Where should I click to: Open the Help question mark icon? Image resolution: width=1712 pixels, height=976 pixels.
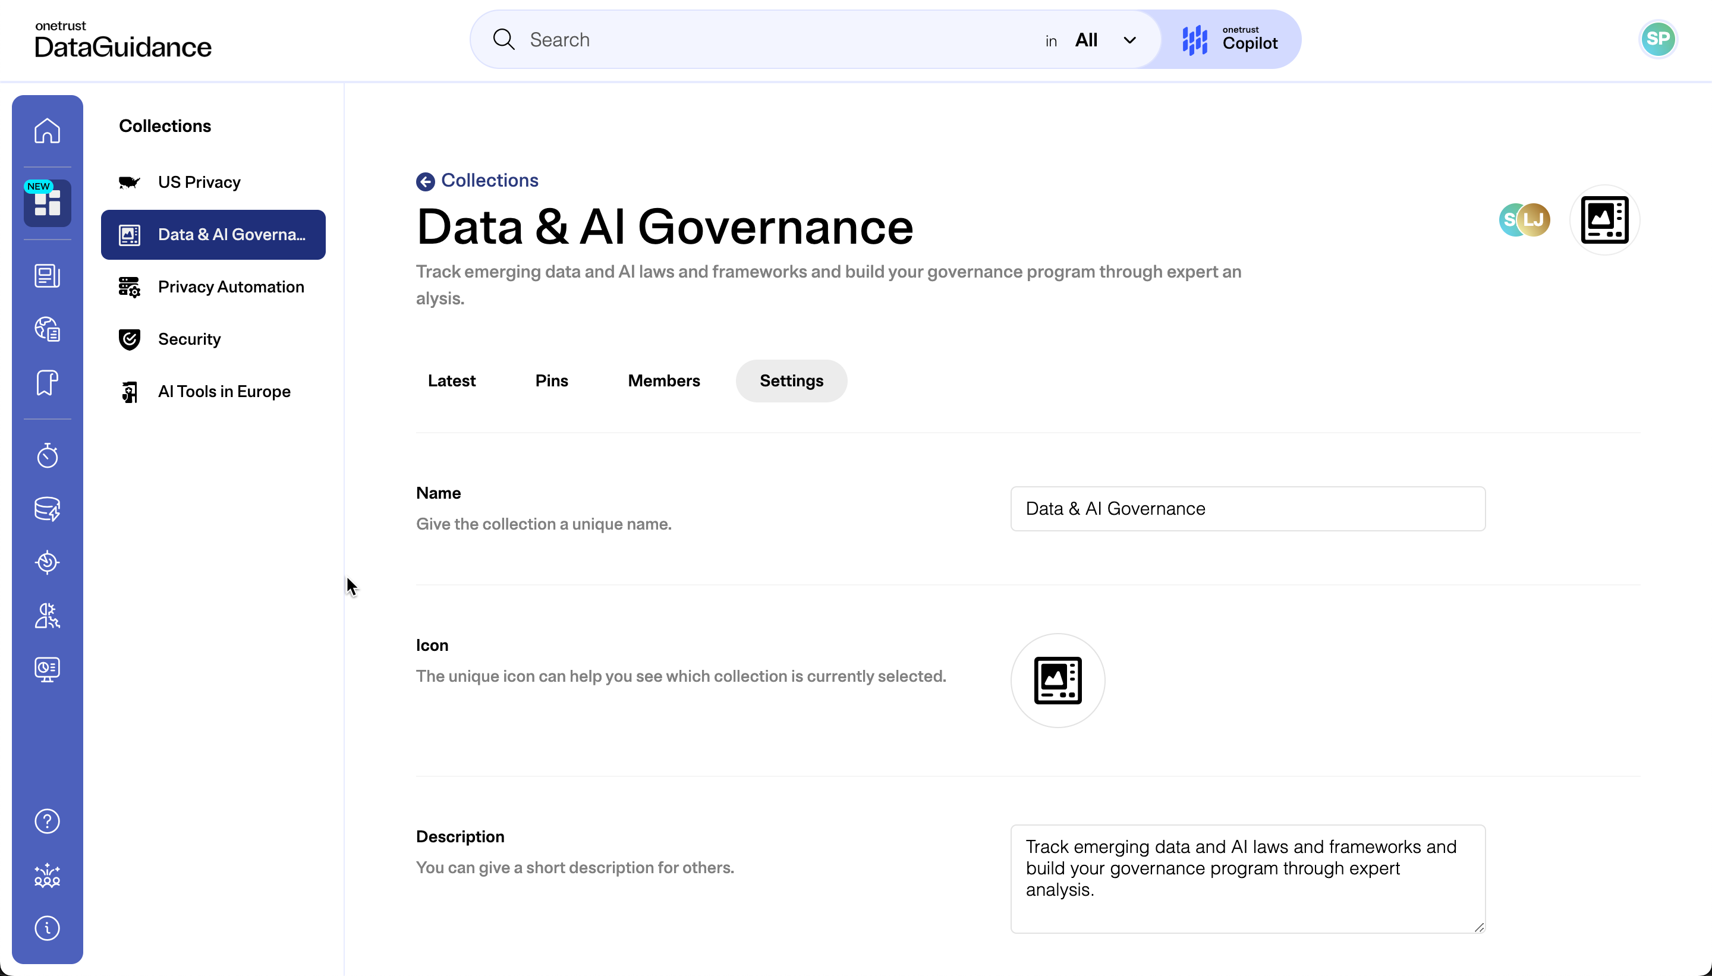46,820
